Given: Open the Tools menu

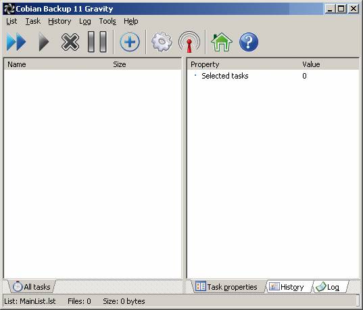Looking at the screenshot, I should (x=107, y=22).
